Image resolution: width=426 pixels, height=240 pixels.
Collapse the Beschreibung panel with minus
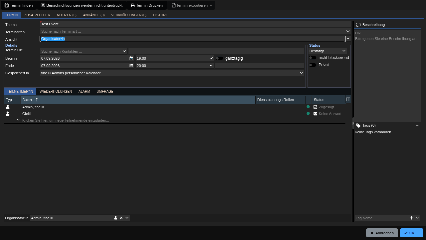[x=417, y=25]
